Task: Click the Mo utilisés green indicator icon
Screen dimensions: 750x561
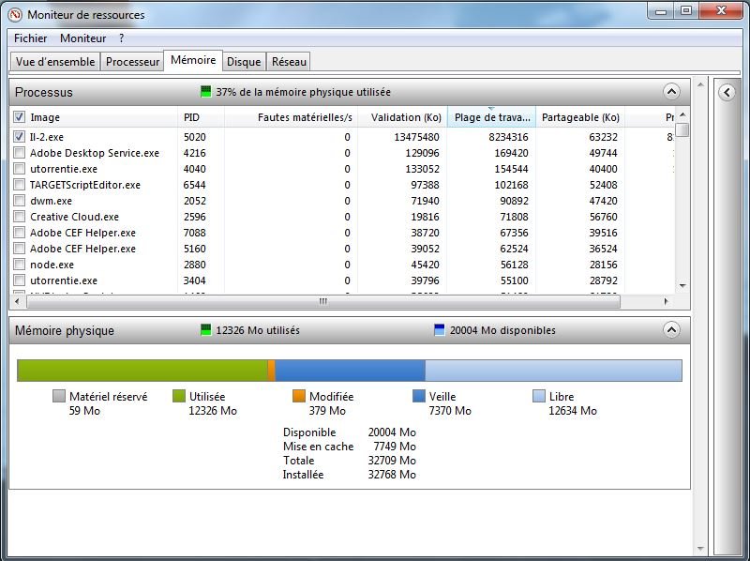Action: [206, 330]
